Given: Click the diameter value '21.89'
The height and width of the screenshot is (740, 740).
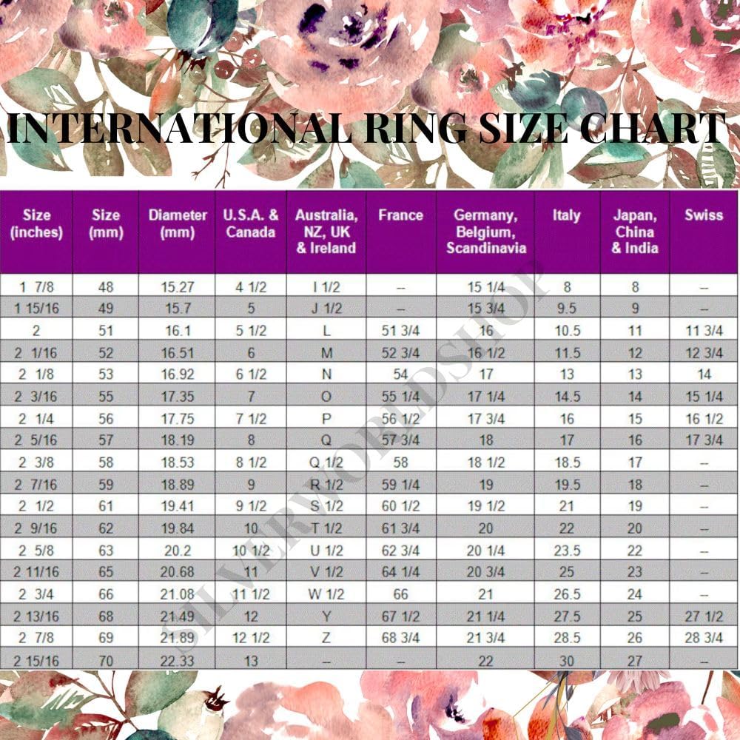Looking at the screenshot, I should (178, 638).
